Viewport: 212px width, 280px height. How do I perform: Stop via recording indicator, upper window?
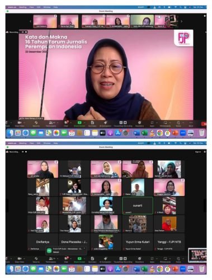click(26, 32)
